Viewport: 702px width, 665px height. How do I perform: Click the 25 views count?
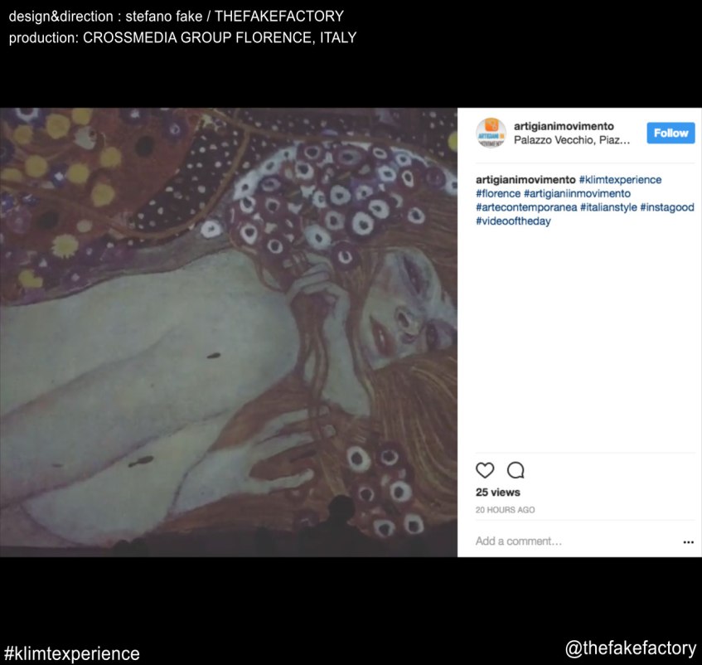click(498, 493)
